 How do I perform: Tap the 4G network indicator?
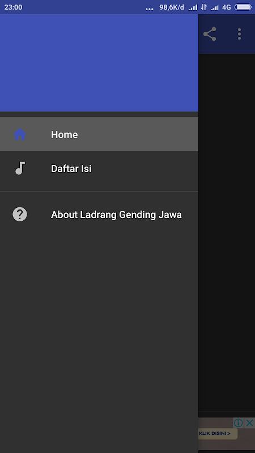click(x=226, y=7)
